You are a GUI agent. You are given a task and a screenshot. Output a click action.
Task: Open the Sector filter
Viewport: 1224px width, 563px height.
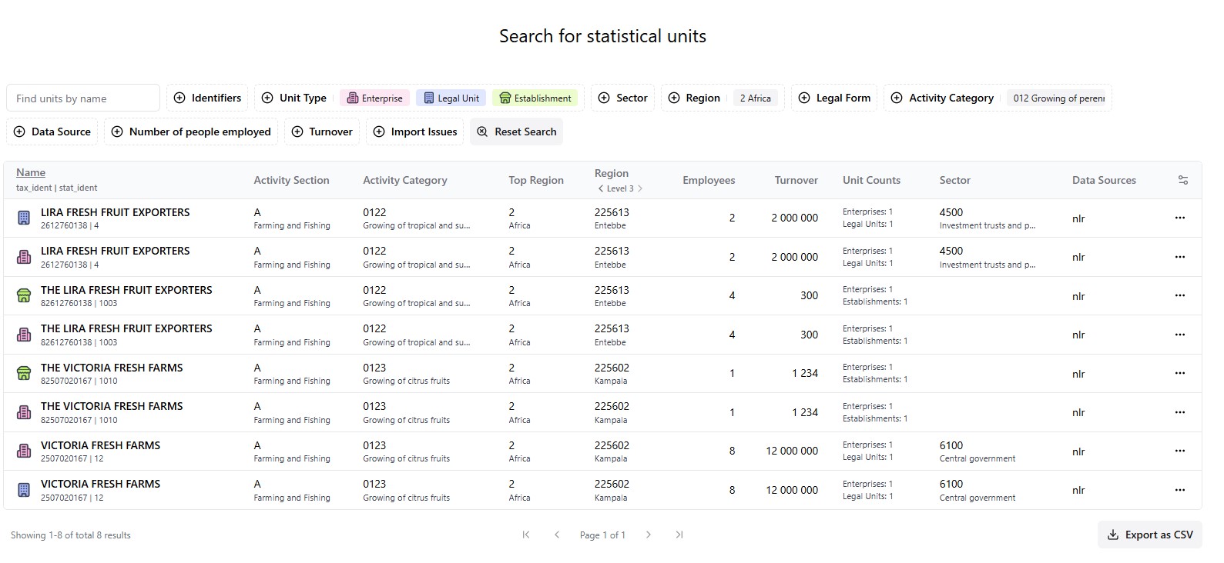coord(622,98)
